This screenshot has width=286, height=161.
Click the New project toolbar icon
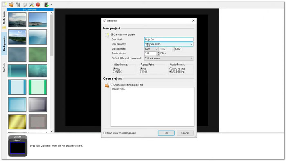4,5
